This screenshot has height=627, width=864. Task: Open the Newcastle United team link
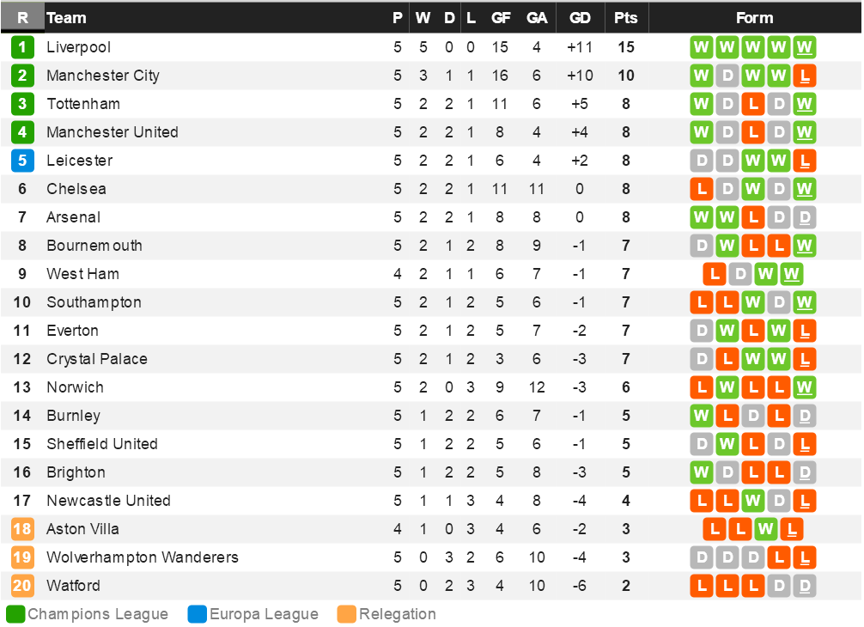[x=108, y=501]
